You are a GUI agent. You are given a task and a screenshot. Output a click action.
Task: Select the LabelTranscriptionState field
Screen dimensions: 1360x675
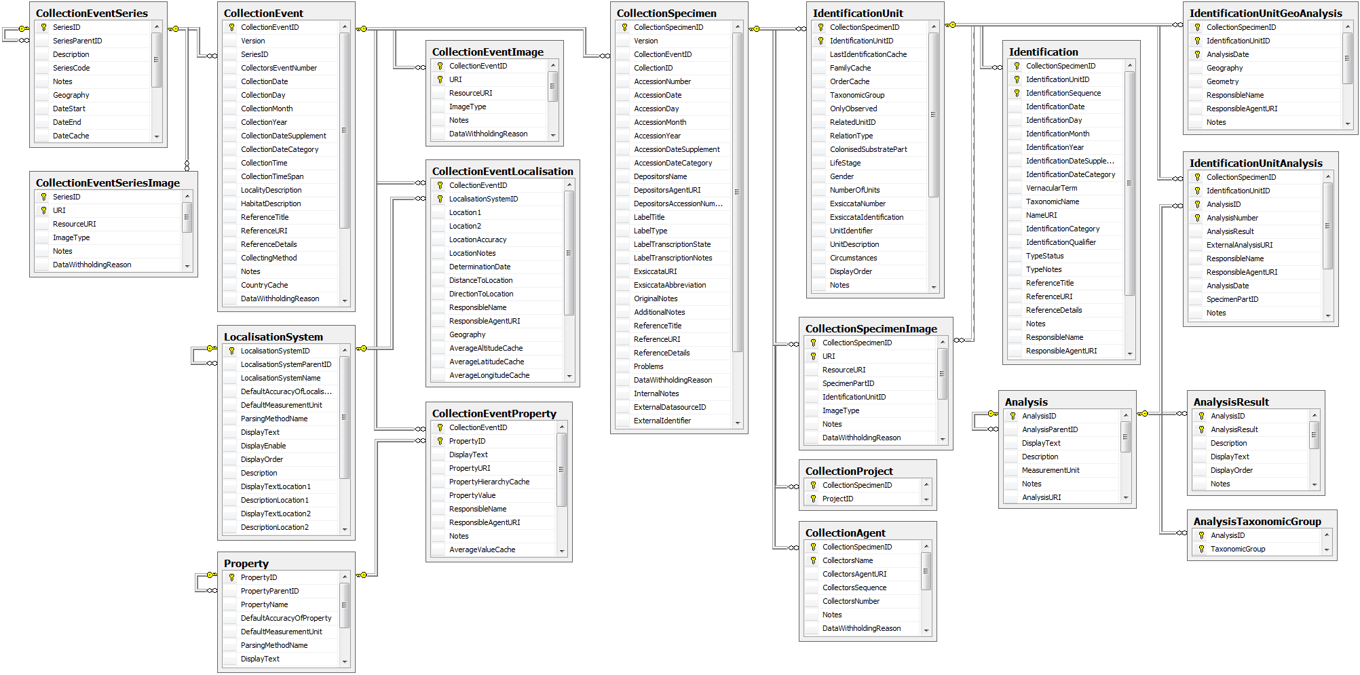[673, 244]
